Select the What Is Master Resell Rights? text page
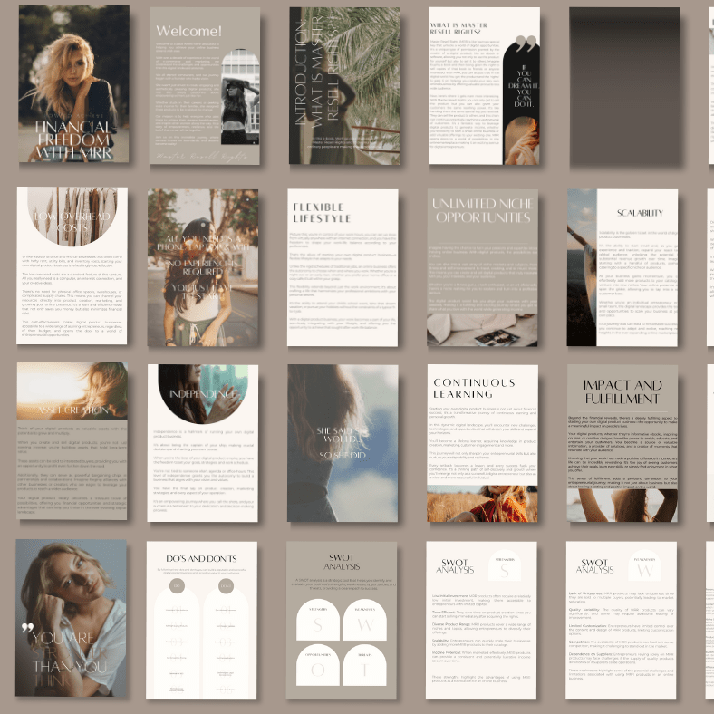The height and width of the screenshot is (714, 714). (484, 85)
